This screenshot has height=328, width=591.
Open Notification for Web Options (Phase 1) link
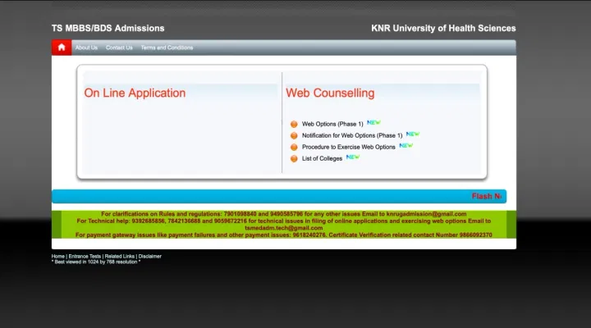pos(352,135)
